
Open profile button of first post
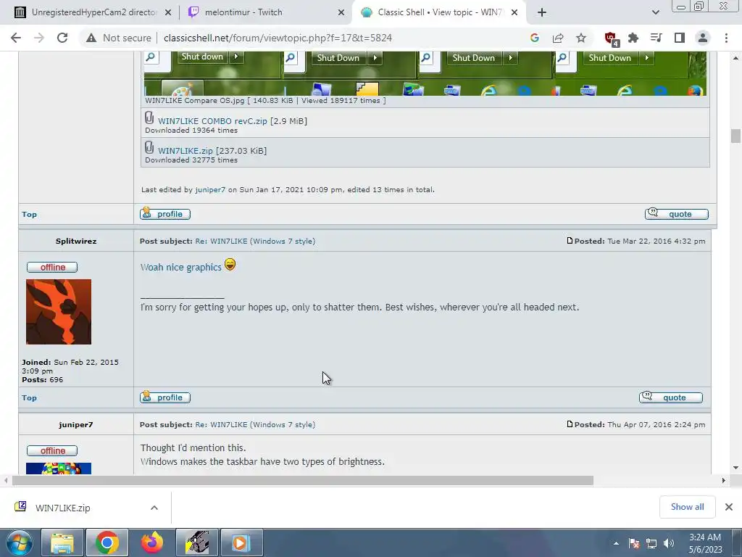click(x=165, y=214)
